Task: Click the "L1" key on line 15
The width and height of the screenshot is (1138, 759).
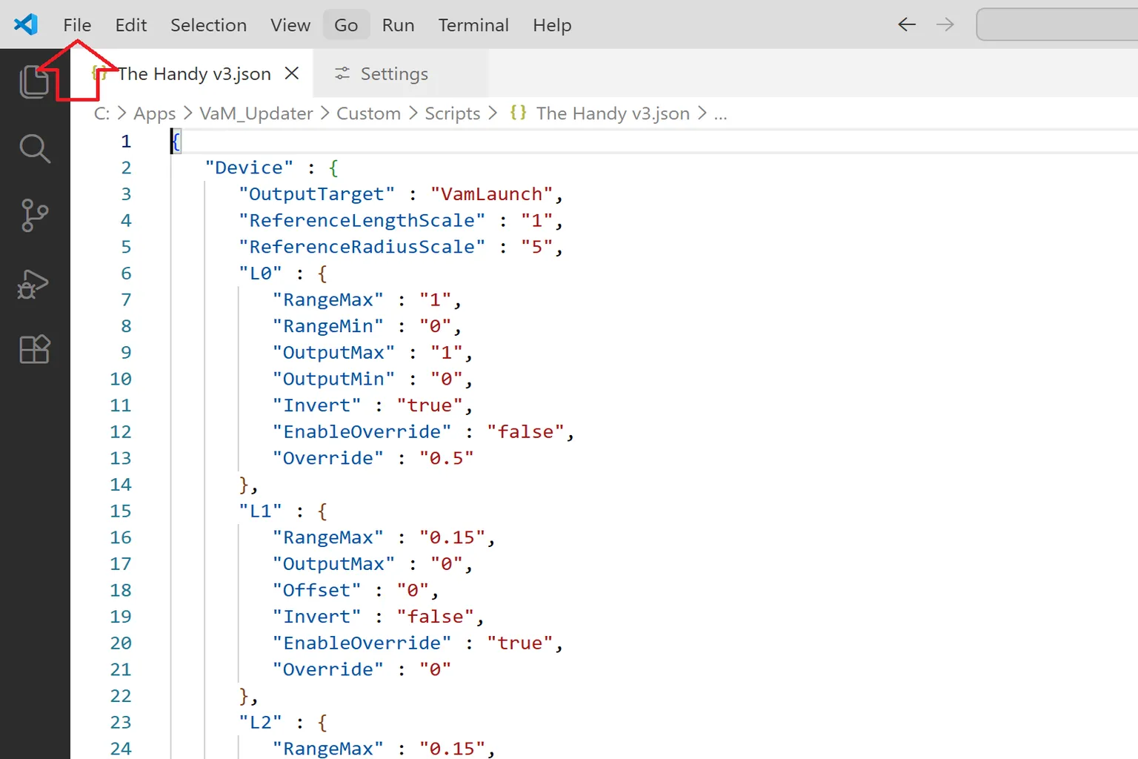Action: tap(260, 511)
